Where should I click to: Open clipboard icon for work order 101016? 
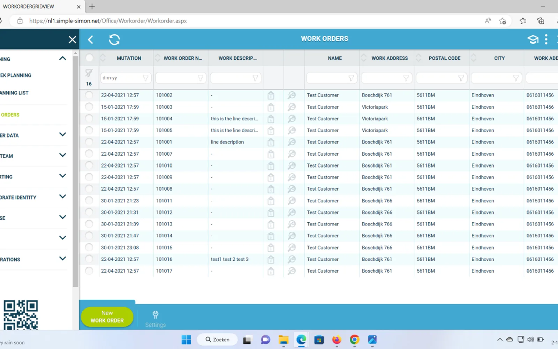[271, 259]
